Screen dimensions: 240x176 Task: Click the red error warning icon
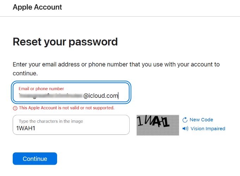(15, 108)
